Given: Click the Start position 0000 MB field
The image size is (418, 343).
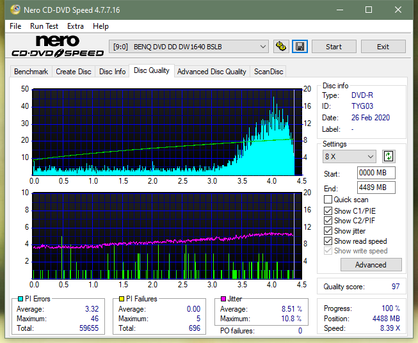Looking at the screenshot, I should pos(376,173).
